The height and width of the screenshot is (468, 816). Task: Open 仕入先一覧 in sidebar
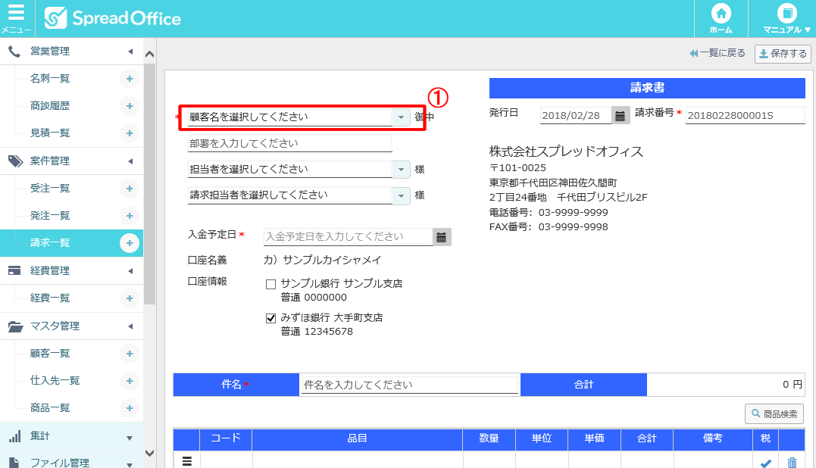coord(55,380)
